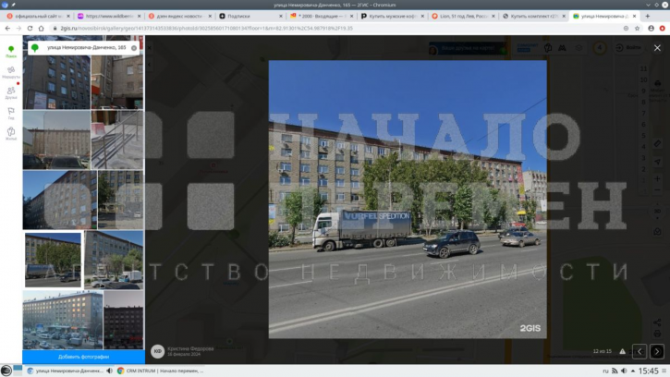Open the Гид flag icon in sidebar

coord(11,114)
